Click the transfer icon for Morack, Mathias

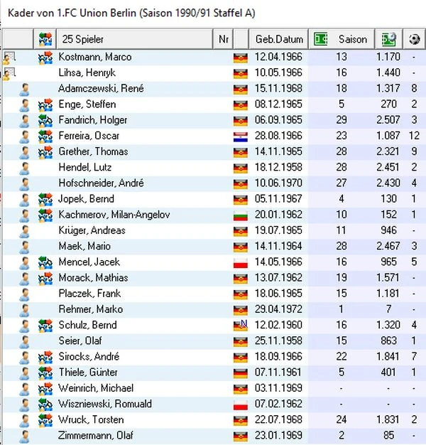45,279
